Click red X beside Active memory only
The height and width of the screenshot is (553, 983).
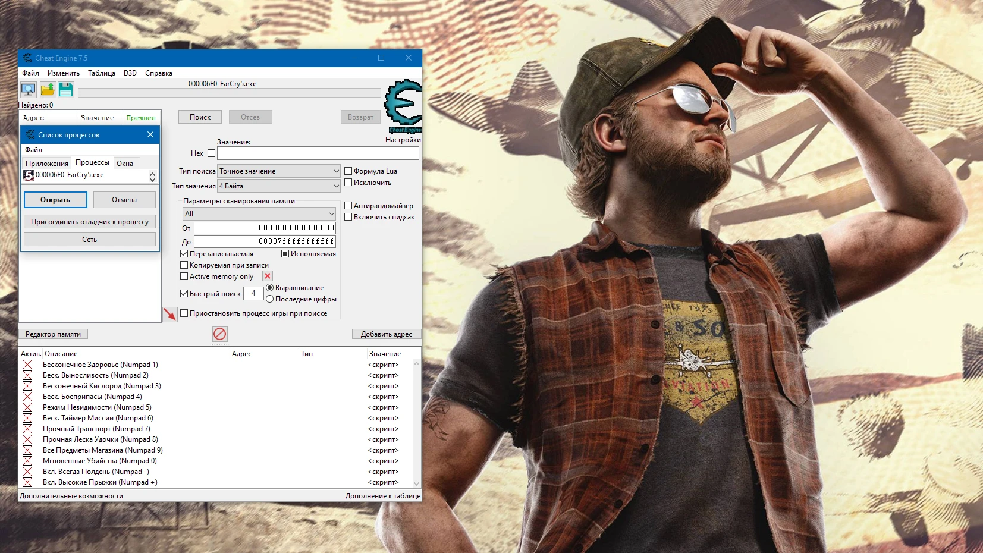[267, 276]
